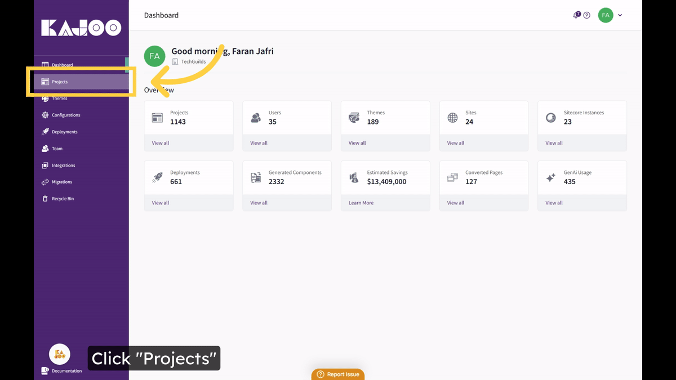Click the Report Issue button
The height and width of the screenshot is (380, 676).
[x=338, y=374]
